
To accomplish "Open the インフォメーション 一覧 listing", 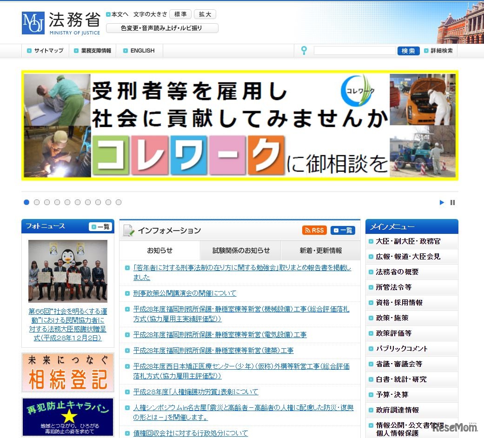I will [343, 230].
